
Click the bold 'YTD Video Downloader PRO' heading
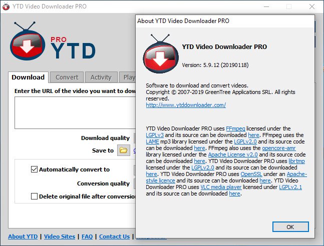[224, 47]
